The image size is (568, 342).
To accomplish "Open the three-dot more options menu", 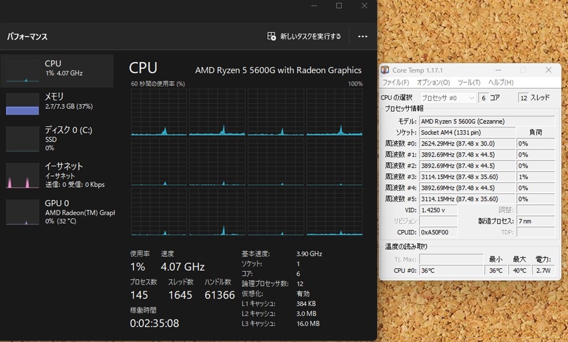I will tap(363, 36).
